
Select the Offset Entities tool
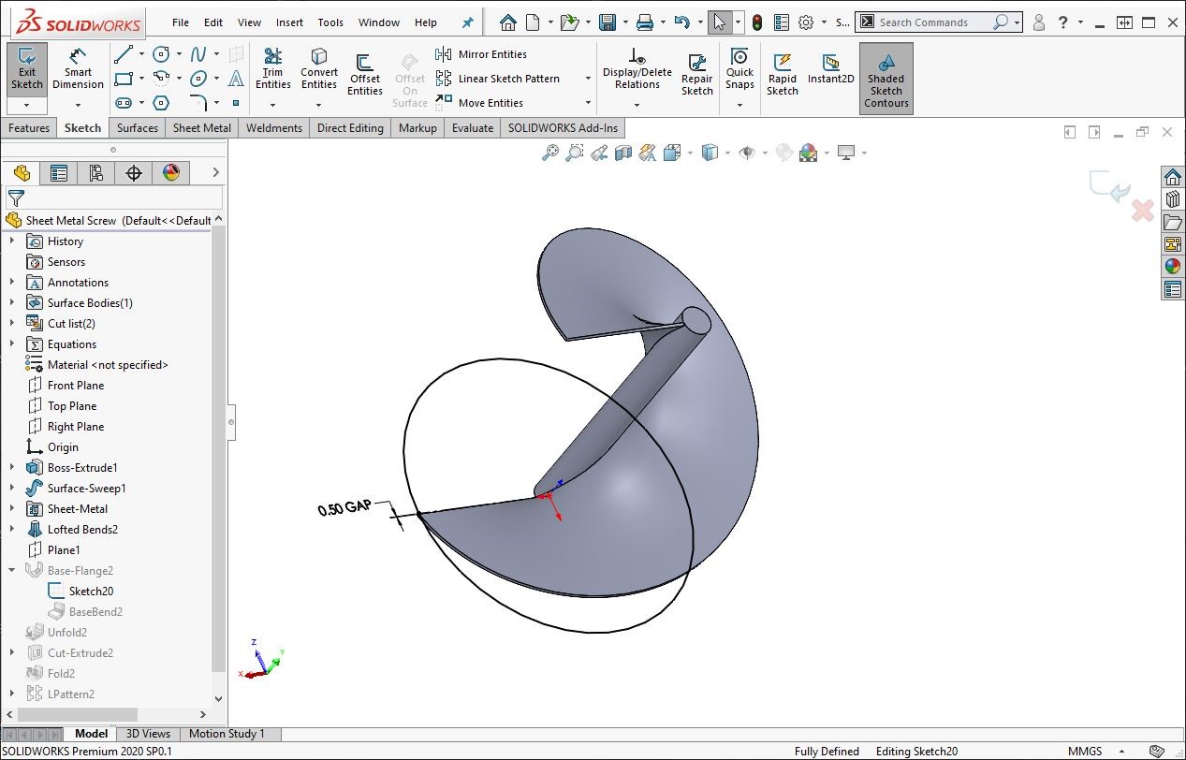[364, 74]
